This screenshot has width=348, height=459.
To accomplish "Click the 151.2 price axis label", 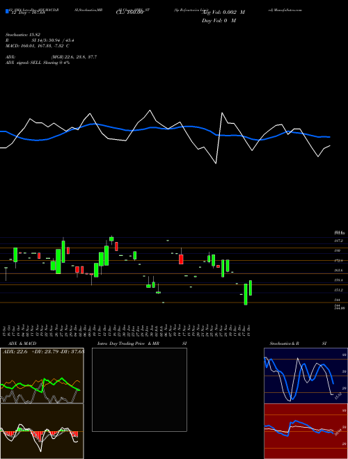I will 338,290.
